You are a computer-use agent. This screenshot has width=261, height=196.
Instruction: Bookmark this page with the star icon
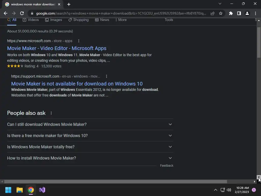(x=221, y=13)
